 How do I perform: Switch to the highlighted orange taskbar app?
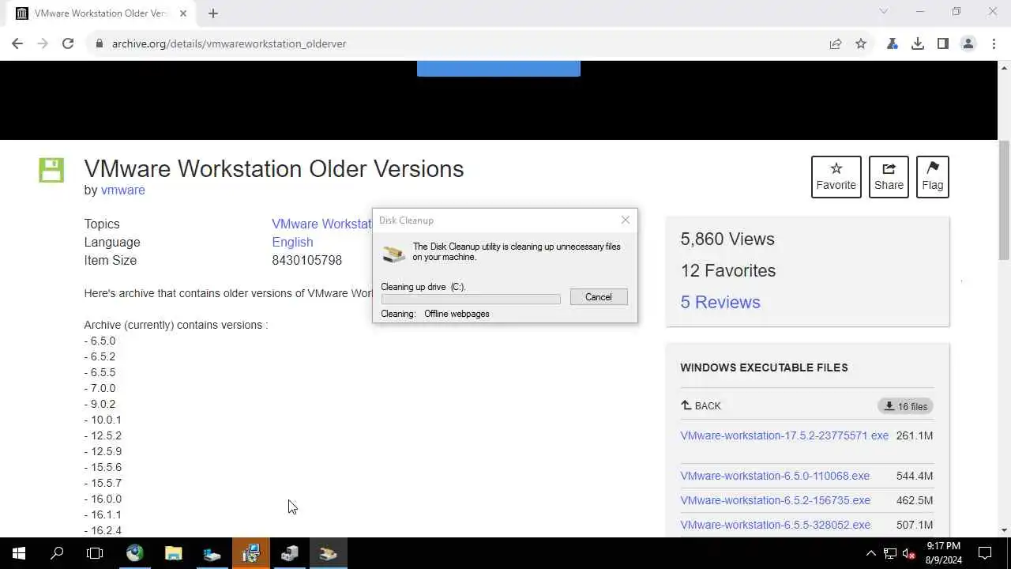pyautogui.click(x=250, y=553)
